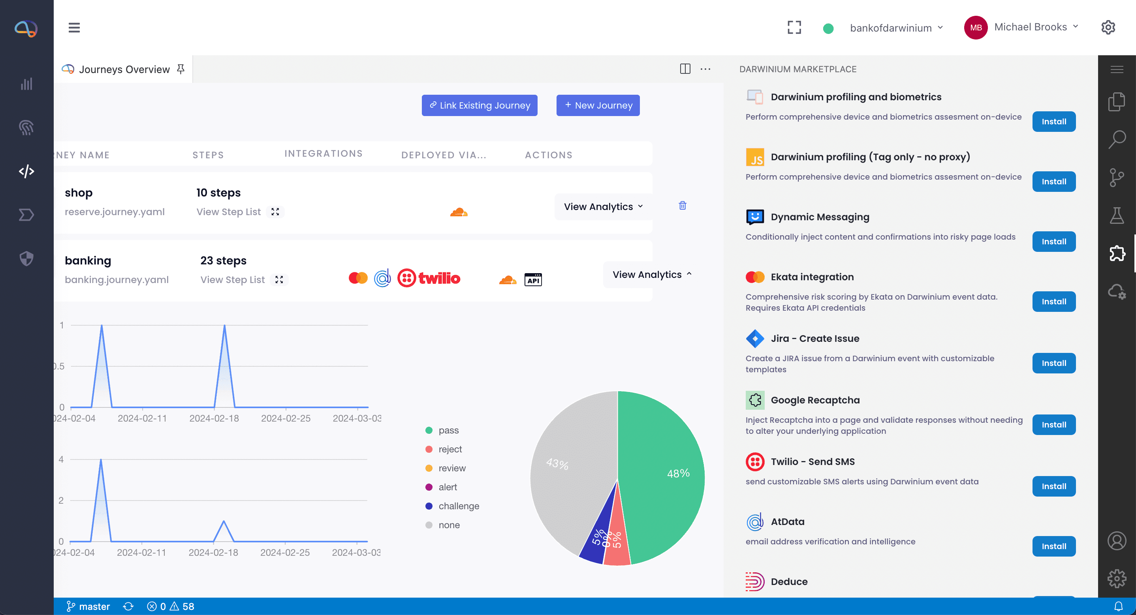Collapse View Analytics for banking journey
The image size is (1136, 615).
[651, 274]
